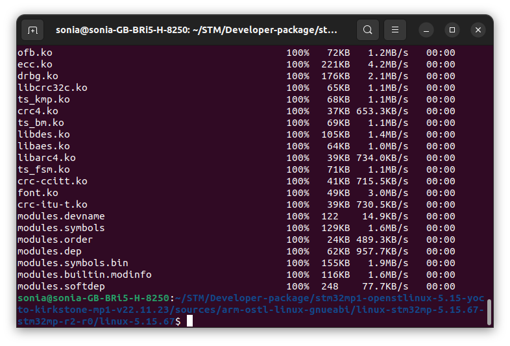Click the ts_kmp.ko file name
510x346 pixels.
[x=43, y=99]
